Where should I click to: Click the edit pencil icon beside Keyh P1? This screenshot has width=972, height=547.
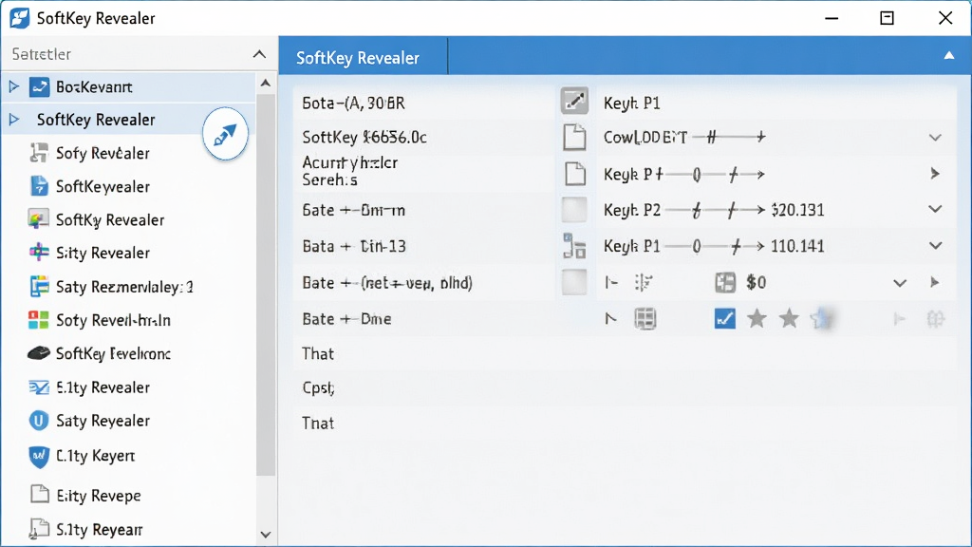[x=574, y=101]
